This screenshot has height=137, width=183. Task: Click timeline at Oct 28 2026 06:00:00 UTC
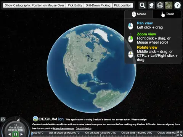tap(64, 133)
